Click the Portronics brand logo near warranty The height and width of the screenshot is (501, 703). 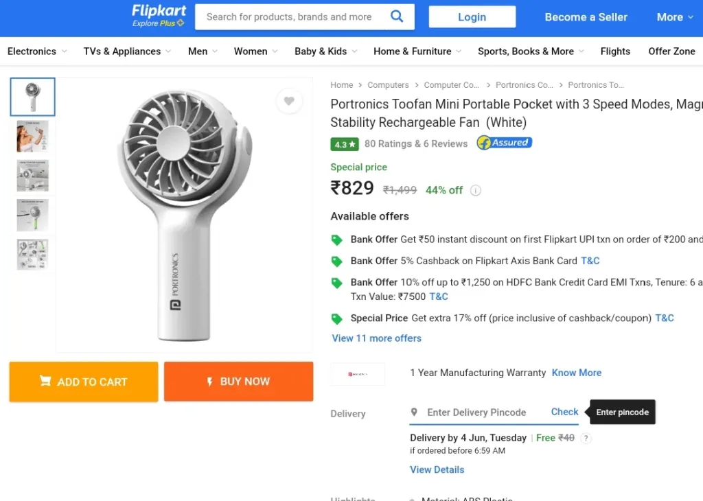(358, 374)
